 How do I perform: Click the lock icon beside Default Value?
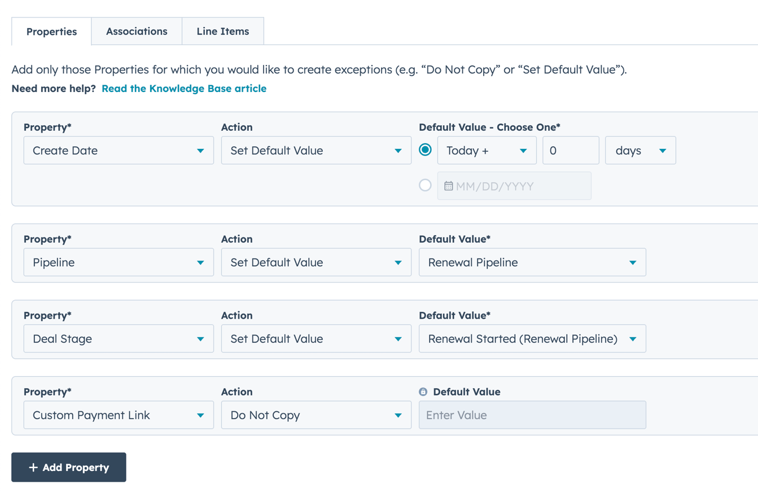(x=423, y=392)
